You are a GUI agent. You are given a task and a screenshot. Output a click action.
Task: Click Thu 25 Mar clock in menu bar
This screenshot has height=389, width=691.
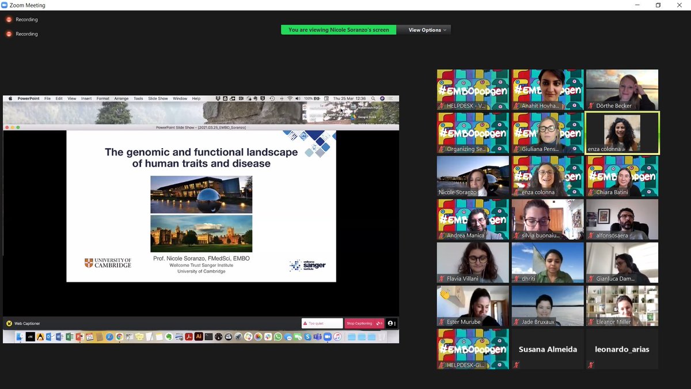coord(350,99)
